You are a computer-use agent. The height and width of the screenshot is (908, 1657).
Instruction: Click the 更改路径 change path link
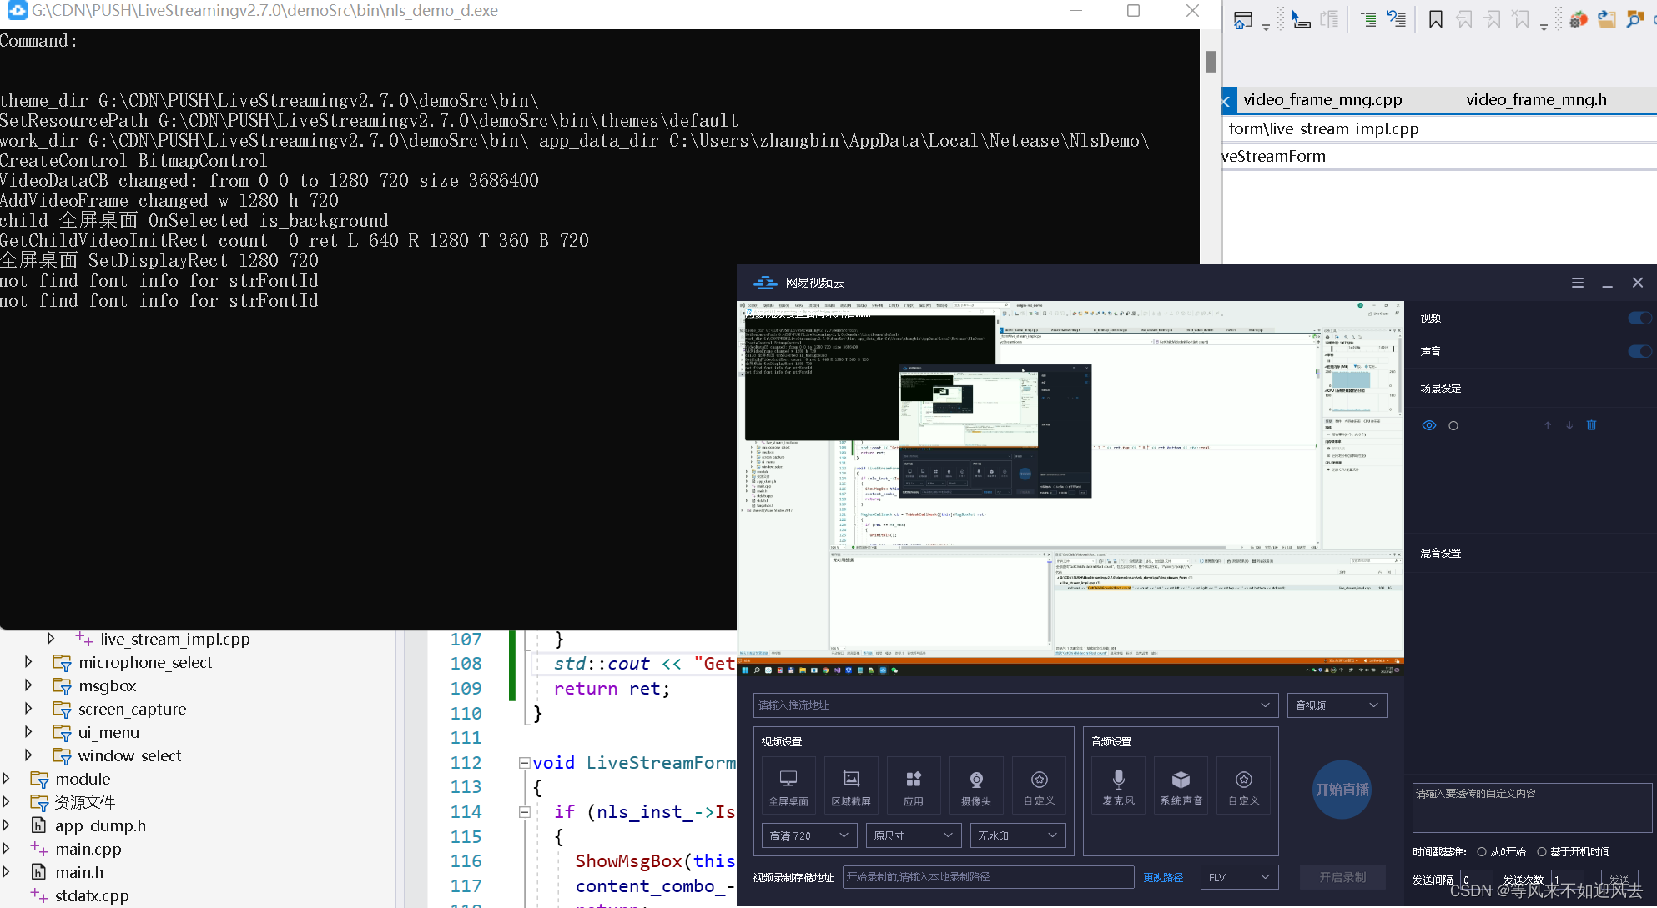(1163, 877)
